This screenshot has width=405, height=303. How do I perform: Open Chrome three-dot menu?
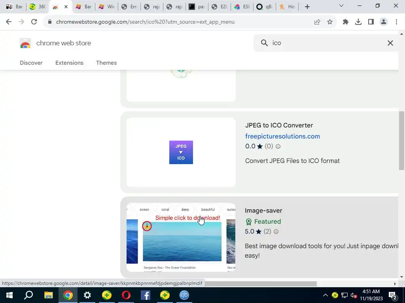[396, 22]
